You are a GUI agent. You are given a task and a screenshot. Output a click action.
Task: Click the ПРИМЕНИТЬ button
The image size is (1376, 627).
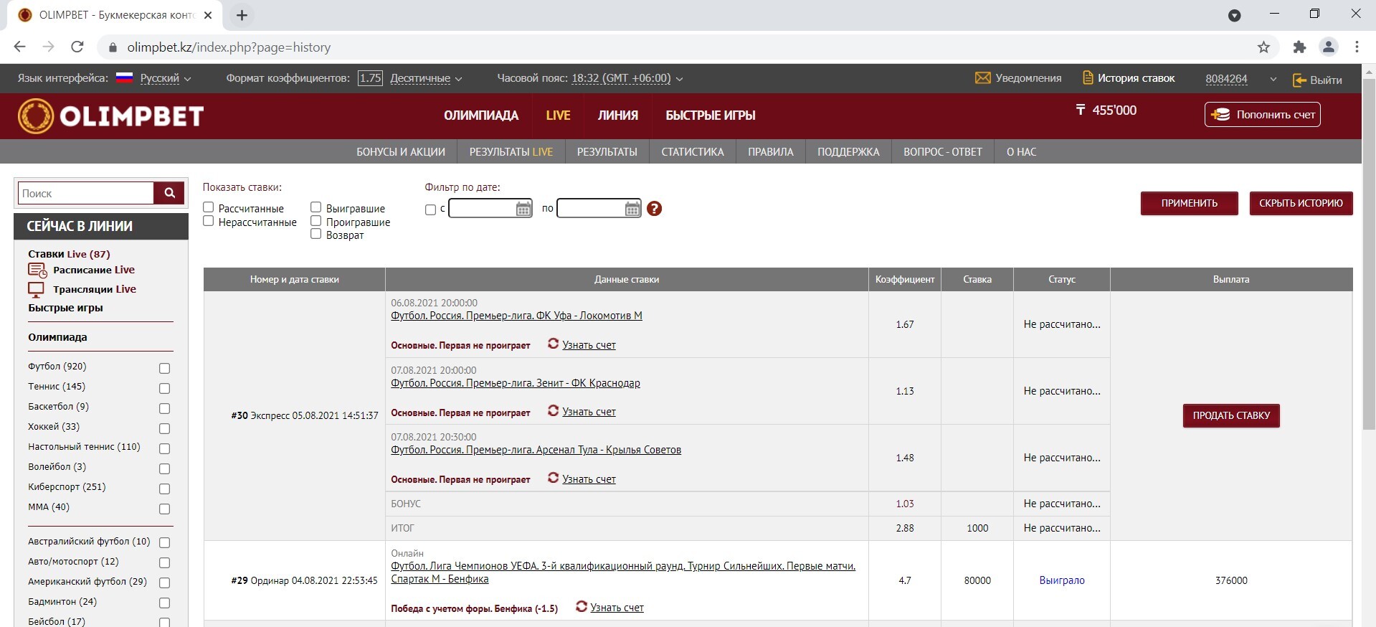coord(1189,203)
